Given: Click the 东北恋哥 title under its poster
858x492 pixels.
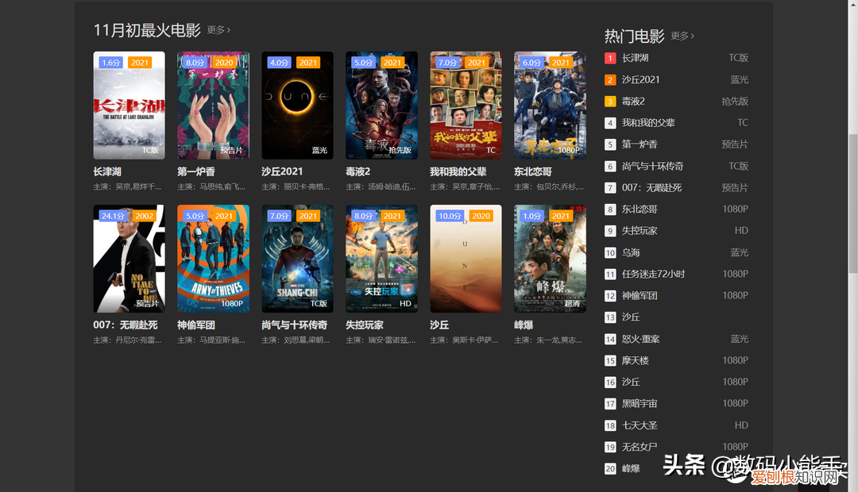Looking at the screenshot, I should click(533, 171).
